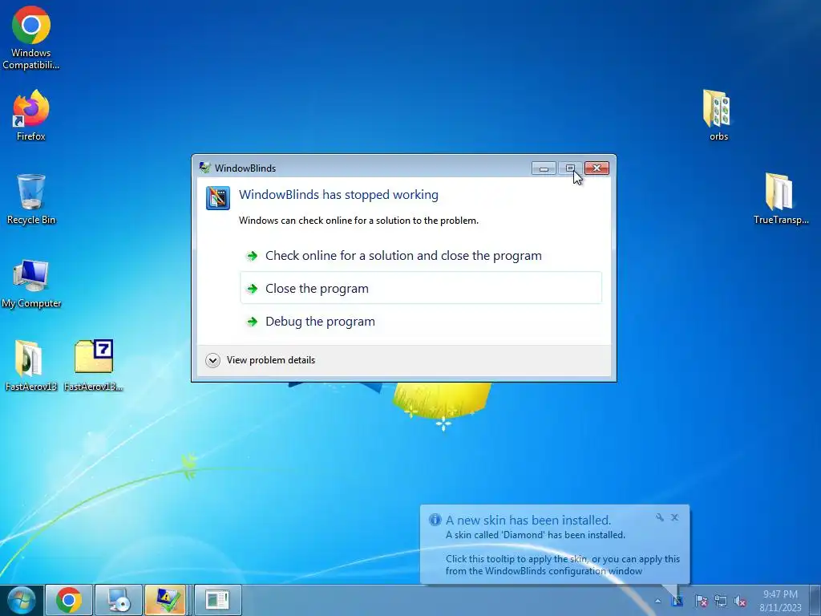Launch Chrome from the taskbar
The image size is (821, 616).
pyautogui.click(x=69, y=600)
